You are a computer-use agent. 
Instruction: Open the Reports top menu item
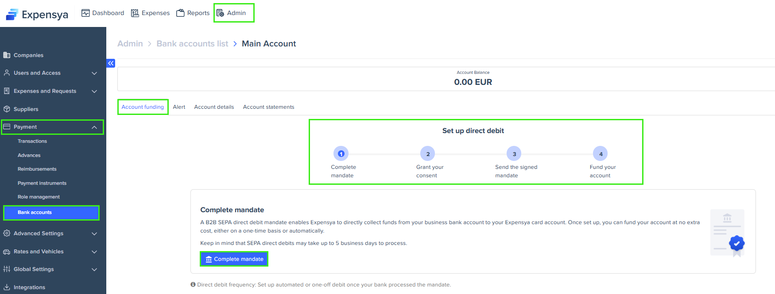pyautogui.click(x=193, y=13)
